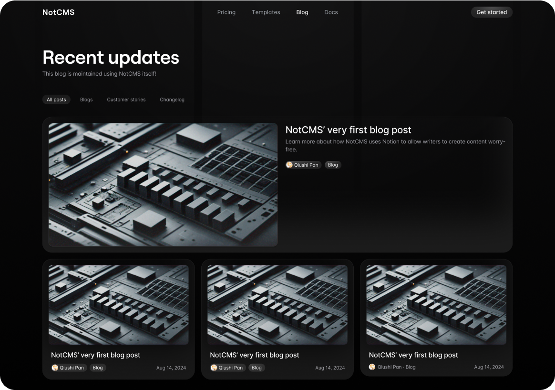Open the first bottom card's thumbnail image
Viewport: 555px width, 390px height.
[x=119, y=305]
